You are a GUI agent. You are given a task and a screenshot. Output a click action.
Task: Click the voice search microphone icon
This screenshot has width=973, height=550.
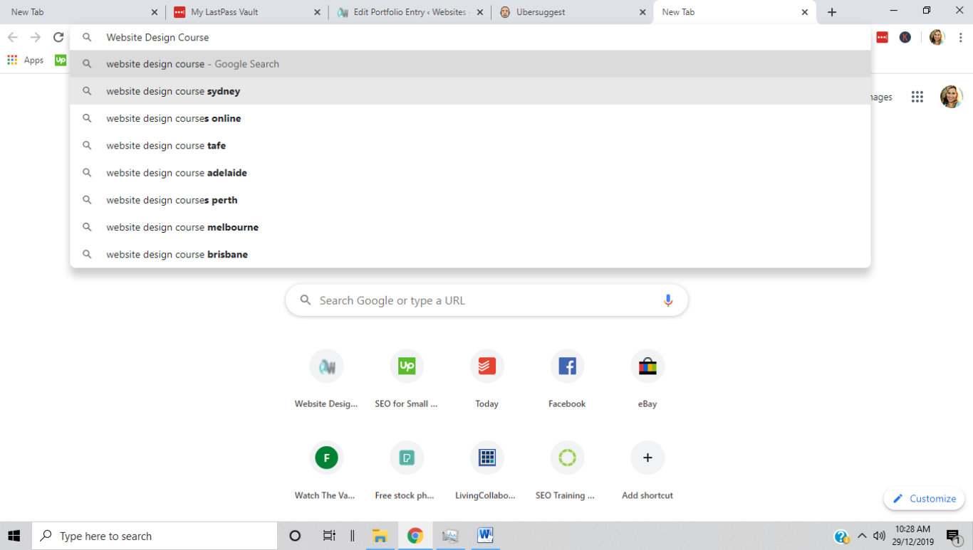tap(667, 300)
